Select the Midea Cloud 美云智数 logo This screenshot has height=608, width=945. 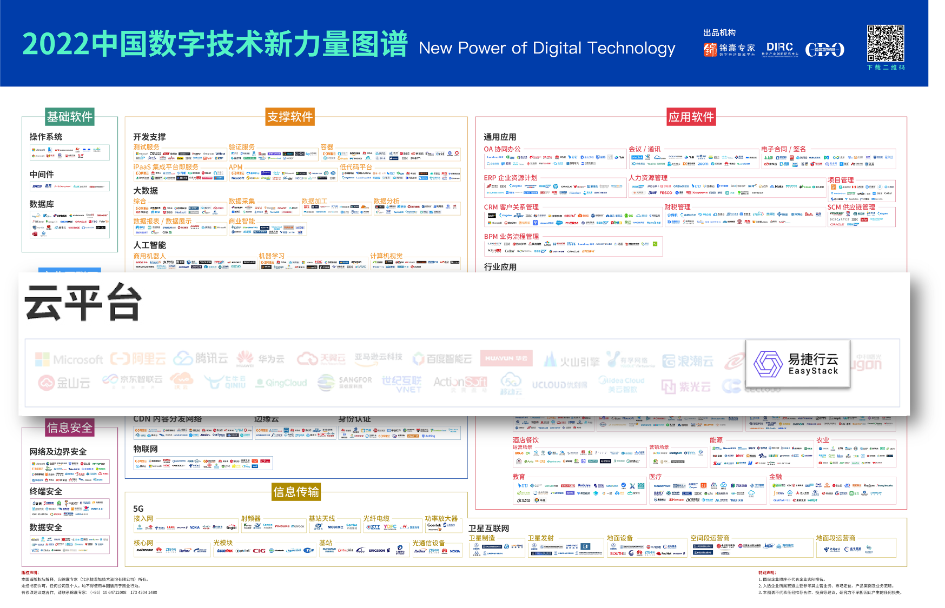tap(622, 384)
